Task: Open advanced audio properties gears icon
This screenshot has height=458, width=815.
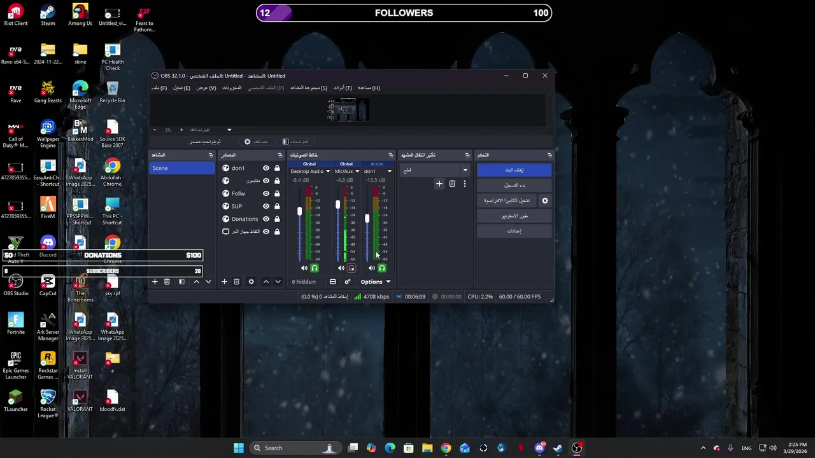Action: point(348,282)
